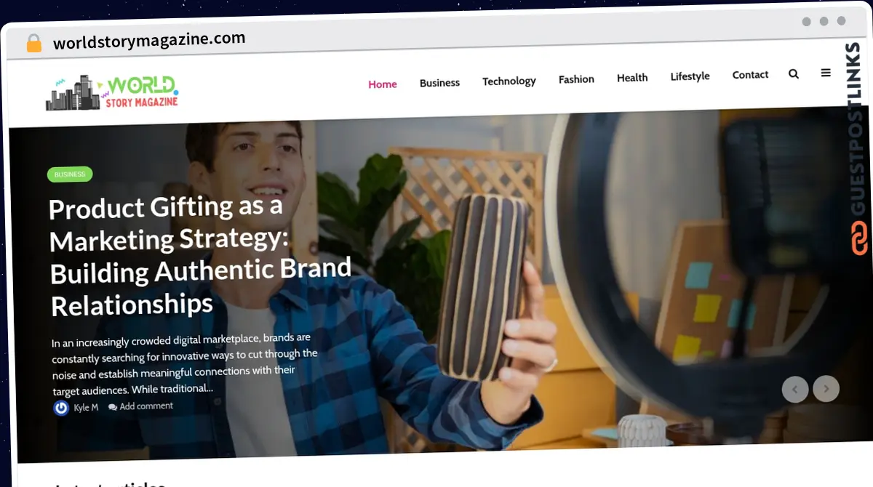Open the Health menu item
873x487 pixels.
[x=632, y=78]
